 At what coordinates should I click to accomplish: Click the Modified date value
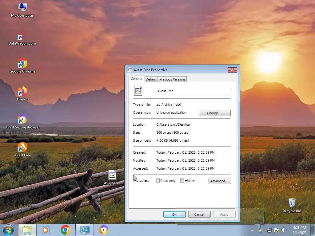(x=185, y=160)
